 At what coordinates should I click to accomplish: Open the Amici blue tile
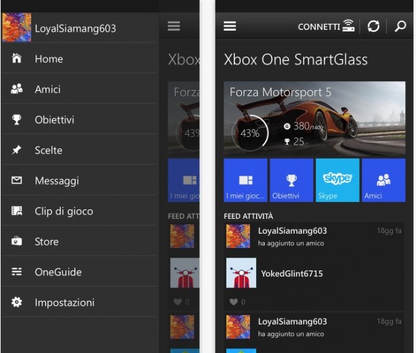coord(383,180)
